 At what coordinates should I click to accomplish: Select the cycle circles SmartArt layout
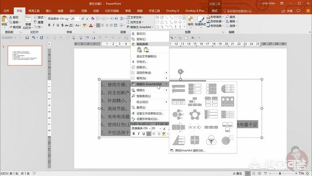(195, 114)
